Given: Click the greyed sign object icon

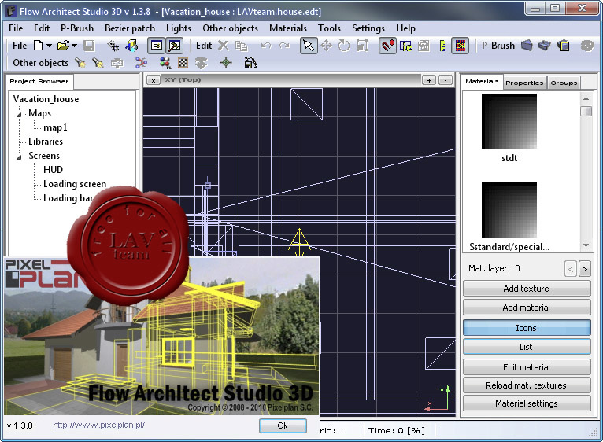Looking at the screenshot, I should click(117, 63).
